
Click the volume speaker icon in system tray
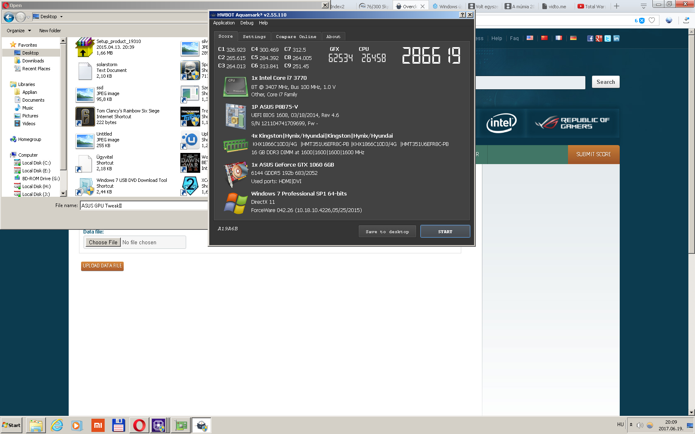click(x=640, y=425)
